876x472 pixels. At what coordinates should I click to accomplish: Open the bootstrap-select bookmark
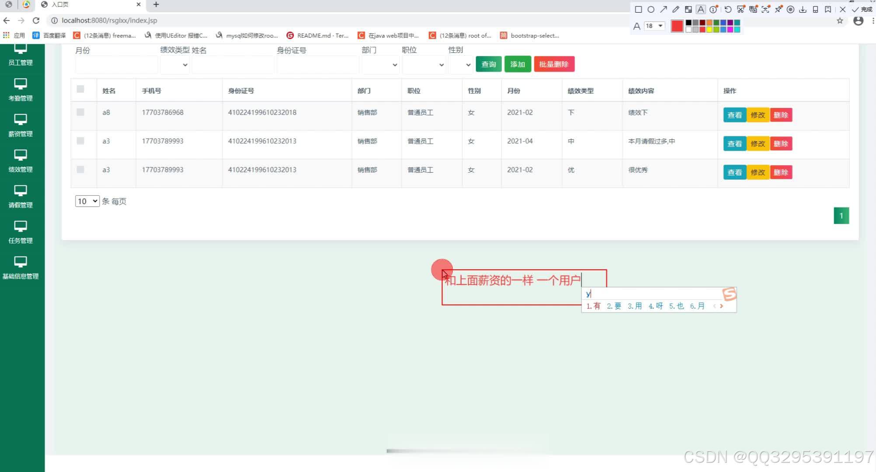pos(530,35)
